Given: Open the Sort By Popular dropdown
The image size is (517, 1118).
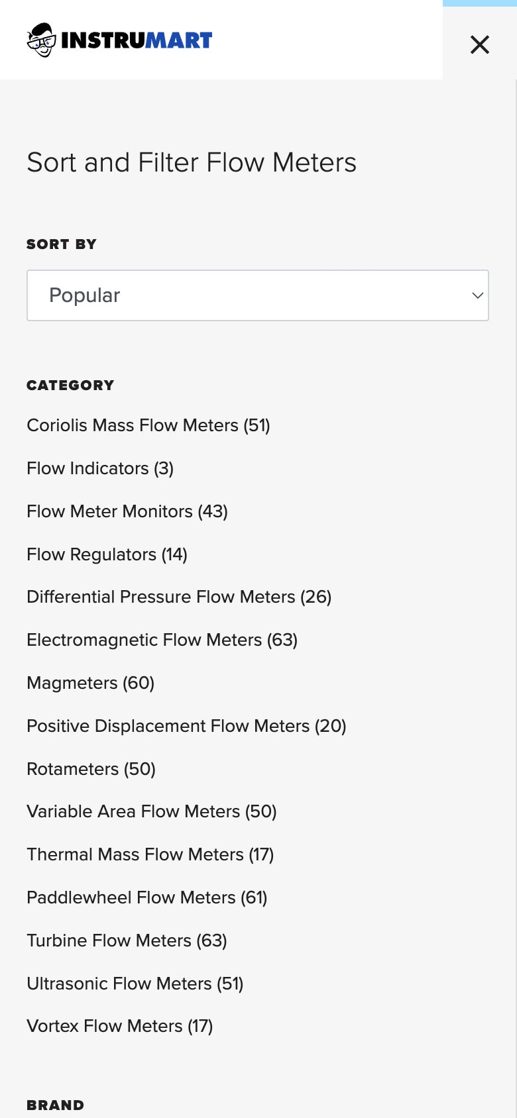Looking at the screenshot, I should click(257, 295).
